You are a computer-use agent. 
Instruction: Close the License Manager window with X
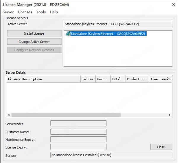click(x=173, y=4)
